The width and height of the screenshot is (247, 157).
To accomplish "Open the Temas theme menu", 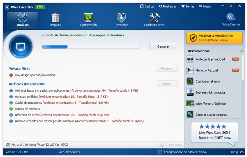I will point(188,6).
